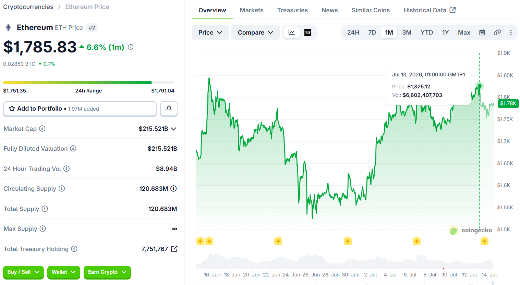The image size is (520, 285).
Task: Click the news event marker near 30. Jun
Action: click(x=348, y=241)
